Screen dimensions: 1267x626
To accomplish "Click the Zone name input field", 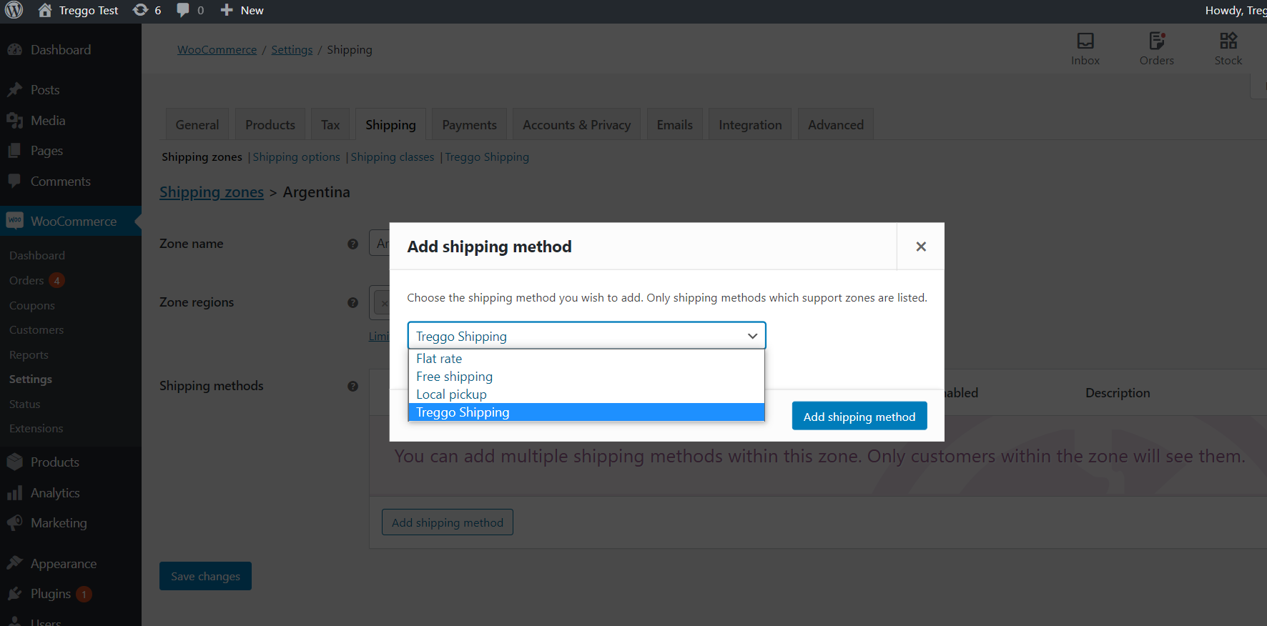I will click(x=380, y=243).
